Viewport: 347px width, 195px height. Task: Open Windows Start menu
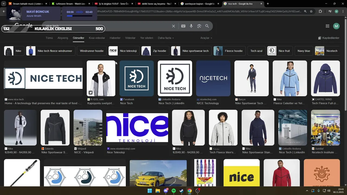pos(150,191)
